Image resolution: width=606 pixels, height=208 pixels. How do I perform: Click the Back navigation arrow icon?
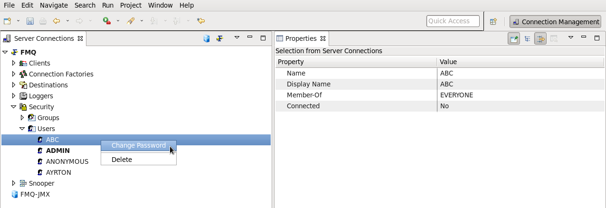[x=57, y=21]
